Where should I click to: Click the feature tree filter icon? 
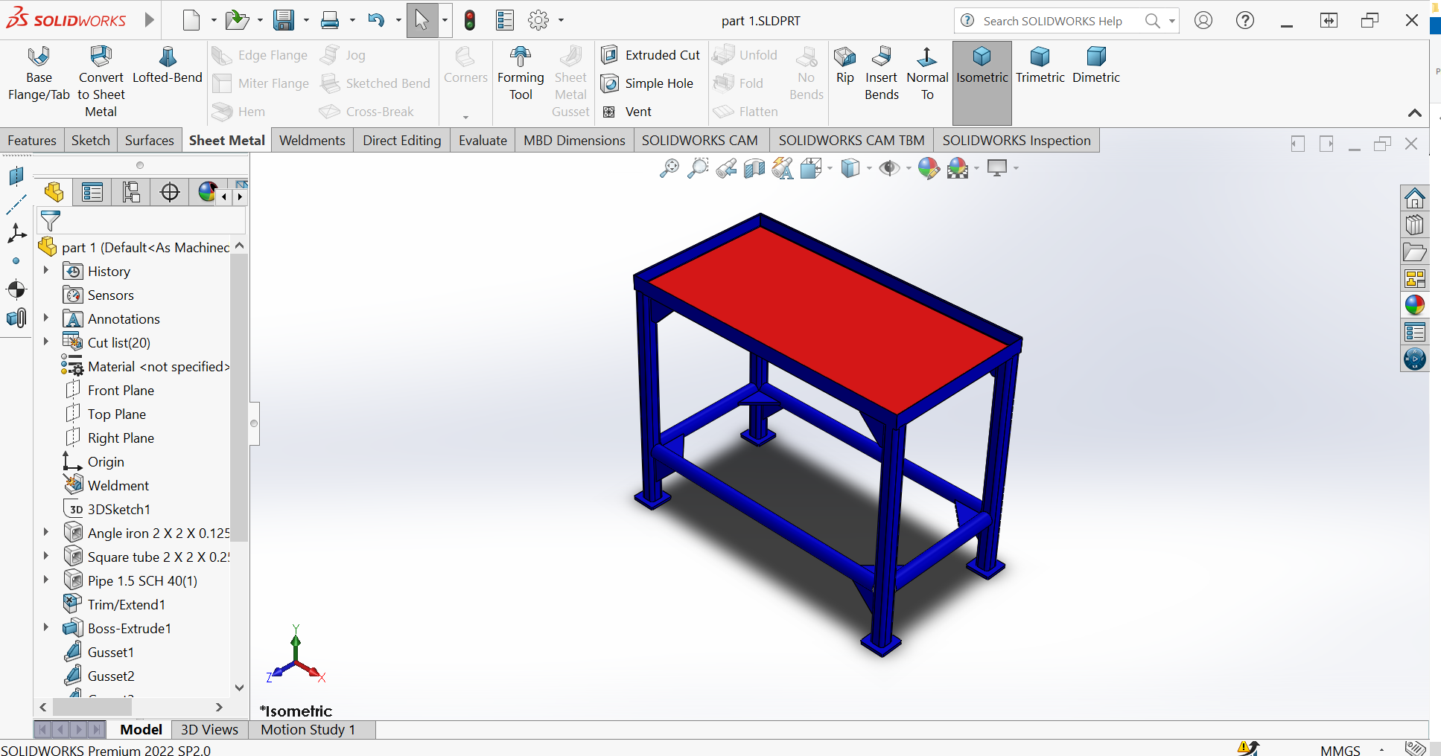click(x=50, y=221)
